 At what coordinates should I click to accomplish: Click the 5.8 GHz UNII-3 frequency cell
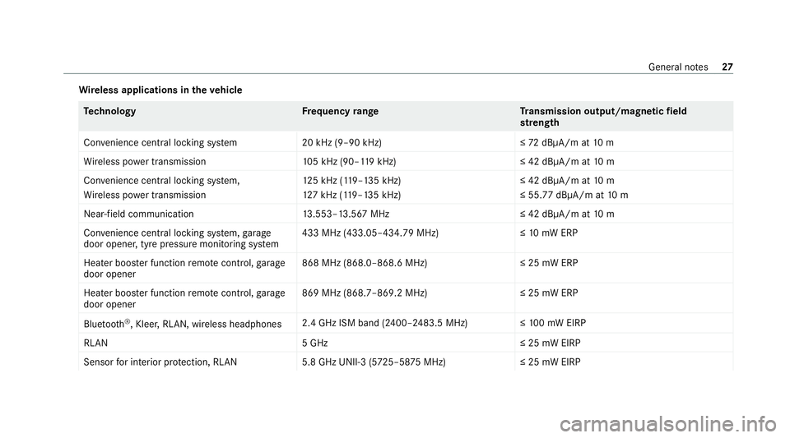(374, 362)
